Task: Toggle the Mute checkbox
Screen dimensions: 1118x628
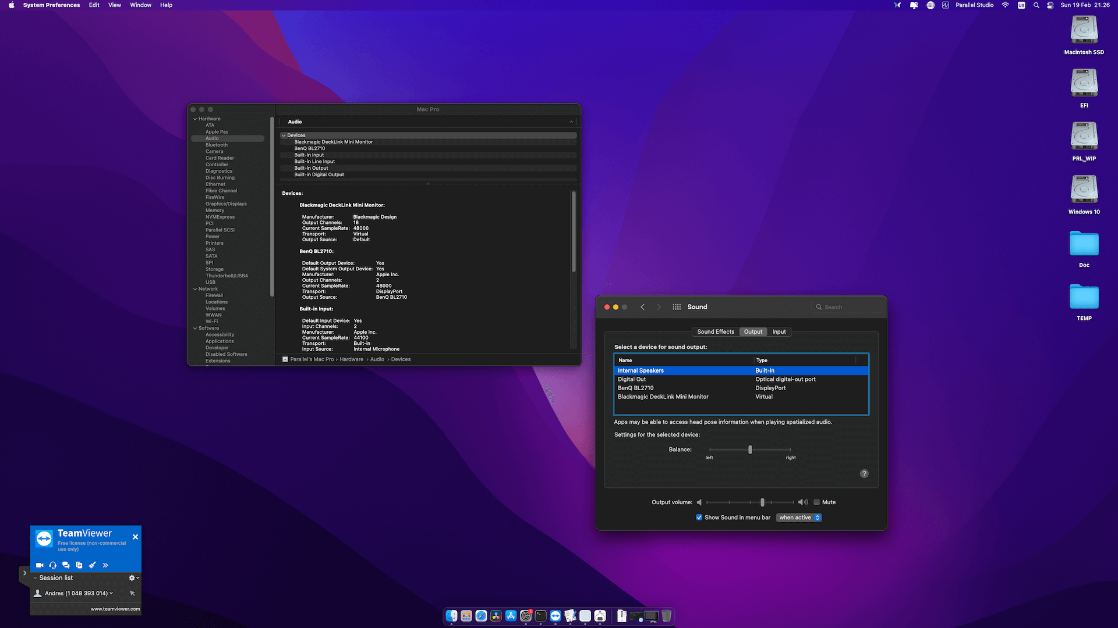Action: pyautogui.click(x=816, y=502)
